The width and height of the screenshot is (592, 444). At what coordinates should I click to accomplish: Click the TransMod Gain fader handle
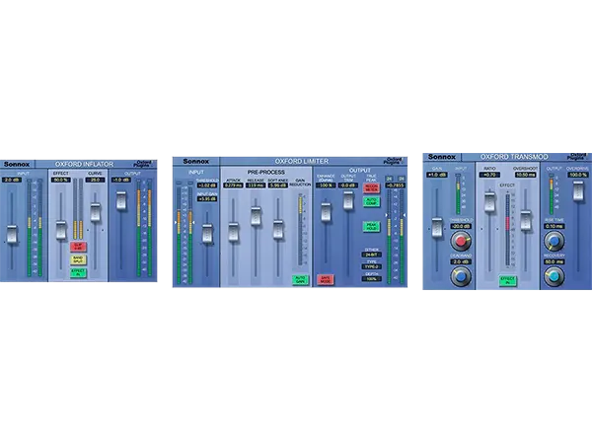[x=437, y=227]
